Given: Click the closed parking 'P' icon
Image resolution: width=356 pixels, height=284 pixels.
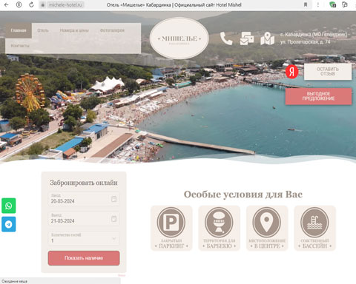Looking at the screenshot, I should pos(171,223).
